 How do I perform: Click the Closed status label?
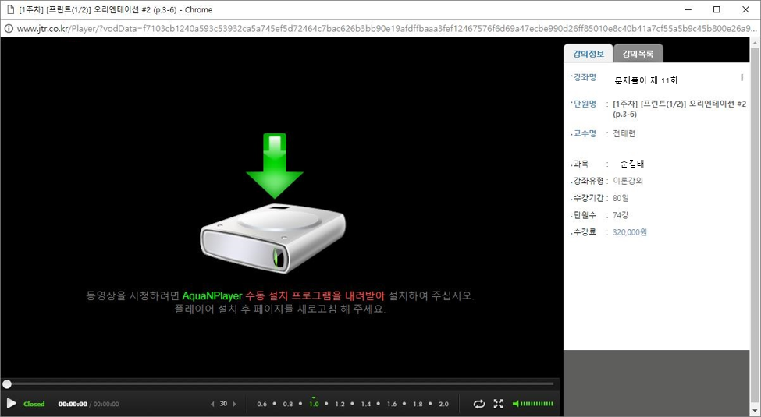tap(34, 404)
